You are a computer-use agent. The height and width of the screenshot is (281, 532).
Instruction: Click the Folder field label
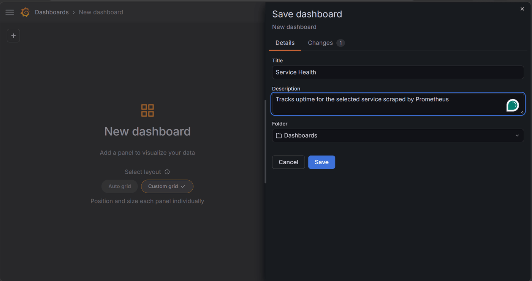point(280,124)
